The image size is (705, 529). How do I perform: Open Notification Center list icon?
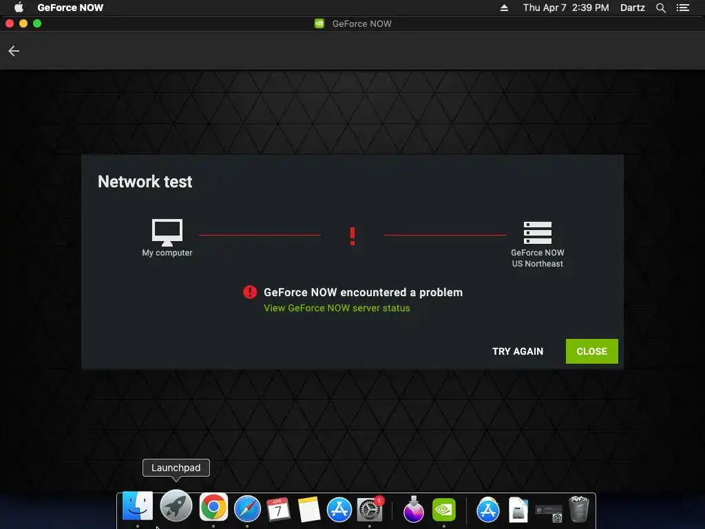pyautogui.click(x=683, y=8)
